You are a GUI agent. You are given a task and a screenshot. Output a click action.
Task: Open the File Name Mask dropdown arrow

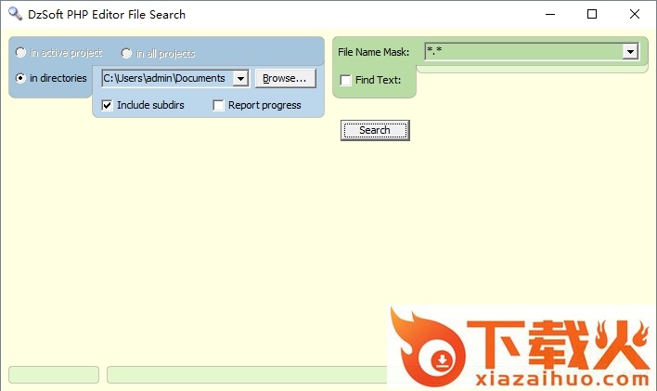click(630, 52)
